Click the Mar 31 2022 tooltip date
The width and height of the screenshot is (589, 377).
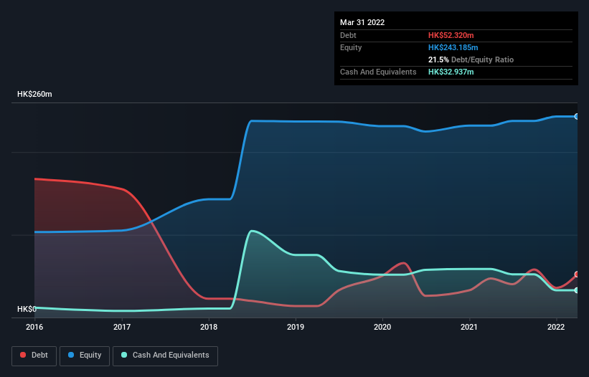(x=362, y=22)
